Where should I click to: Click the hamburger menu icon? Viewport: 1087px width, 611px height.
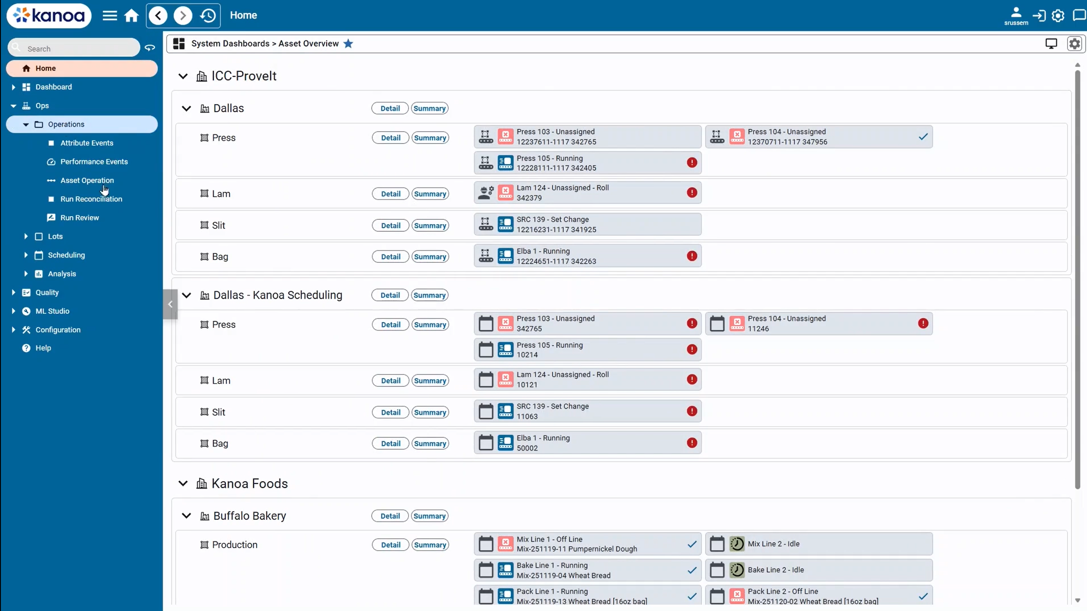[110, 16]
